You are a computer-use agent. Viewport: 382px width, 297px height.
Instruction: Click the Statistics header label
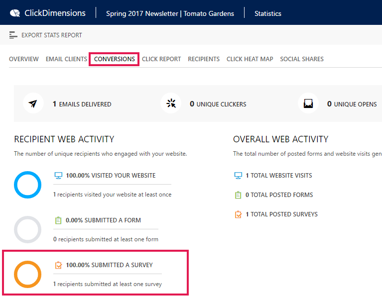click(268, 13)
